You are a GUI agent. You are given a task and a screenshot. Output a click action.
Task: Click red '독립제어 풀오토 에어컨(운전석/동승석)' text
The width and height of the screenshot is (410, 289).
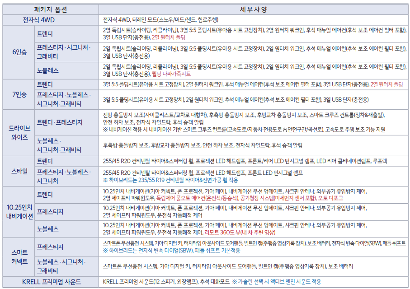point(198,198)
